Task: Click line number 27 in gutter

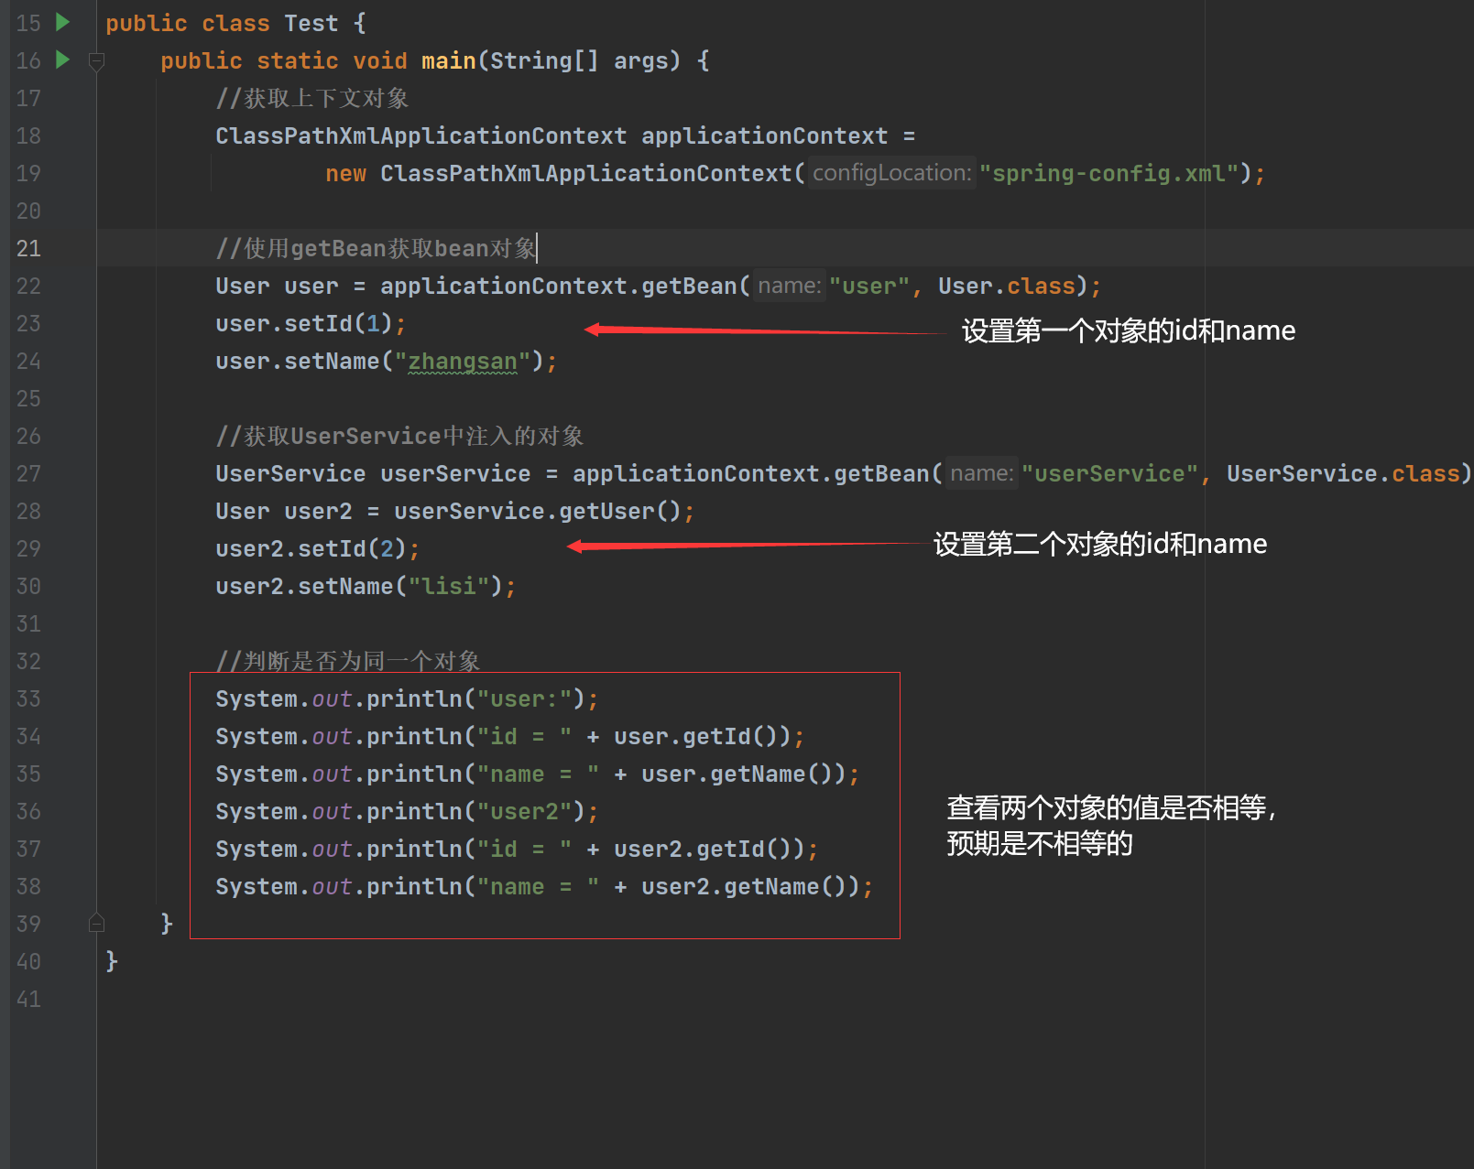Action: (x=28, y=473)
